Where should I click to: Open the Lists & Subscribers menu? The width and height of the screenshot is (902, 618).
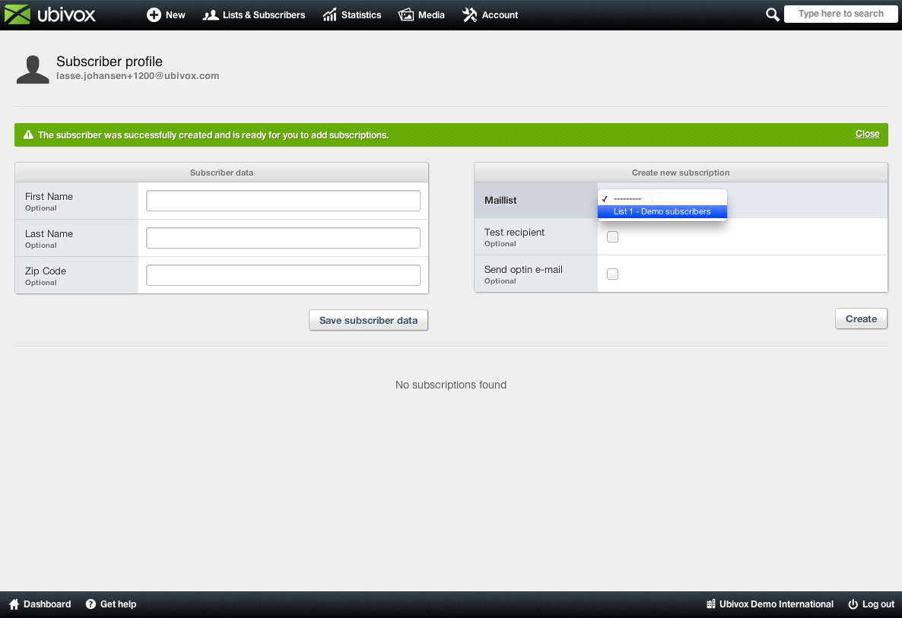point(254,15)
